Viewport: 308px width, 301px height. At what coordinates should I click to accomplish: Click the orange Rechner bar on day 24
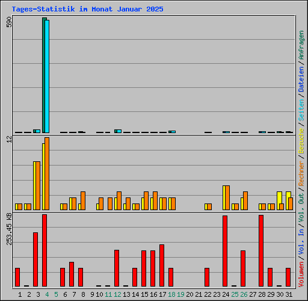pyautogui.click(x=227, y=198)
